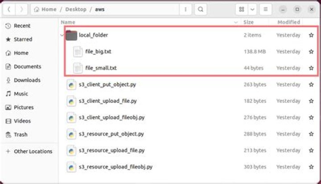The height and width of the screenshot is (184, 321).
Task: Open Starred in the sidebar
Action: coord(23,39)
